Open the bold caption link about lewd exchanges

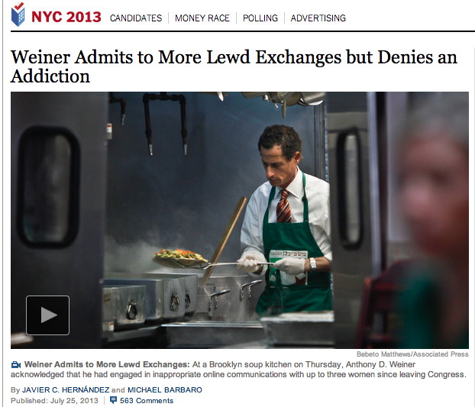pos(107,364)
